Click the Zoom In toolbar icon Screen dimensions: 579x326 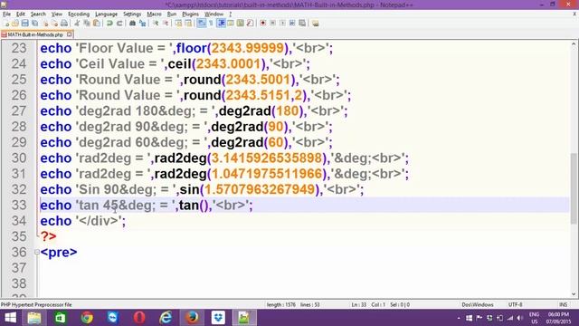[156, 24]
